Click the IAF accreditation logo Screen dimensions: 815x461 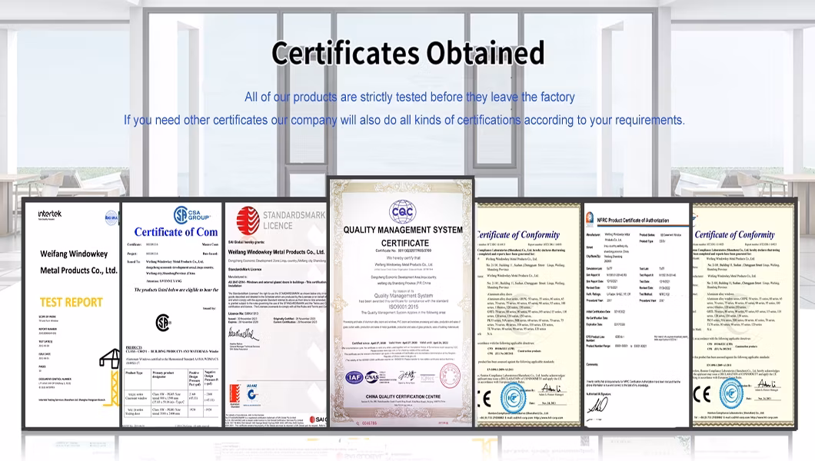pyautogui.click(x=354, y=377)
